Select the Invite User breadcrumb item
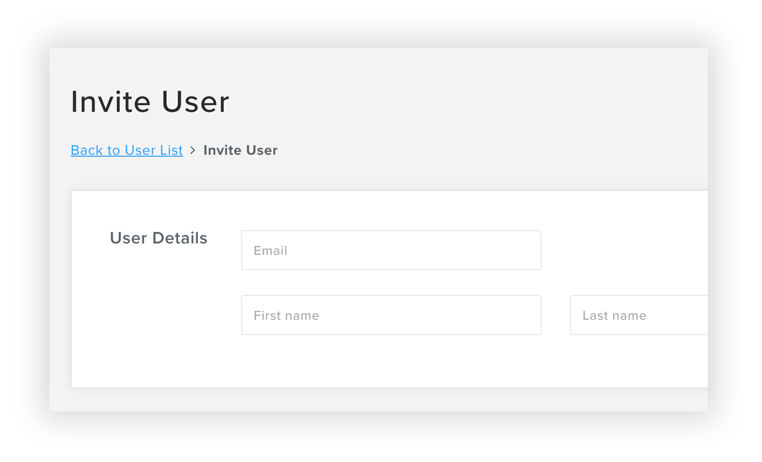The image size is (762, 462). point(240,150)
